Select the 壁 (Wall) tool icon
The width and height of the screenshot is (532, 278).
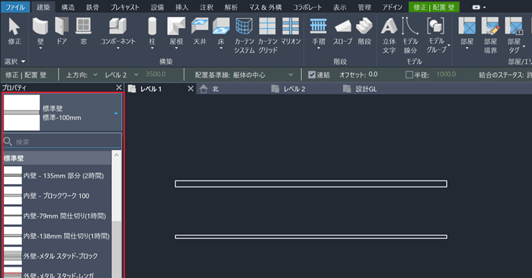click(x=40, y=27)
